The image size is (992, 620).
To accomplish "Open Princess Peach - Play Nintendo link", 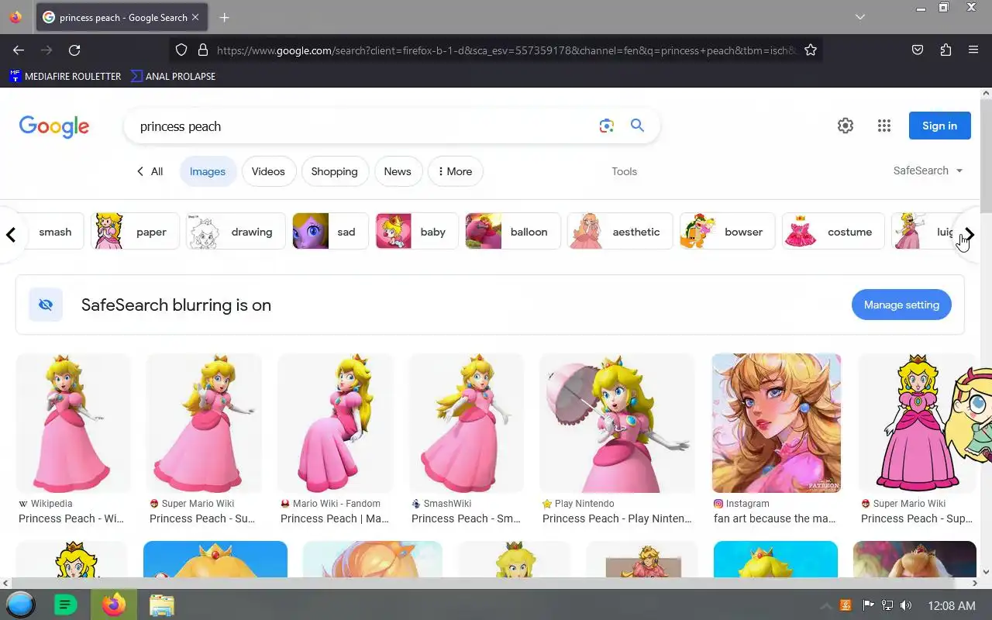I will [x=617, y=518].
